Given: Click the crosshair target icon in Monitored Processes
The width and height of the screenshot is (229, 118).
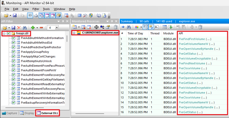Looking at the screenshot, I should (97, 27).
